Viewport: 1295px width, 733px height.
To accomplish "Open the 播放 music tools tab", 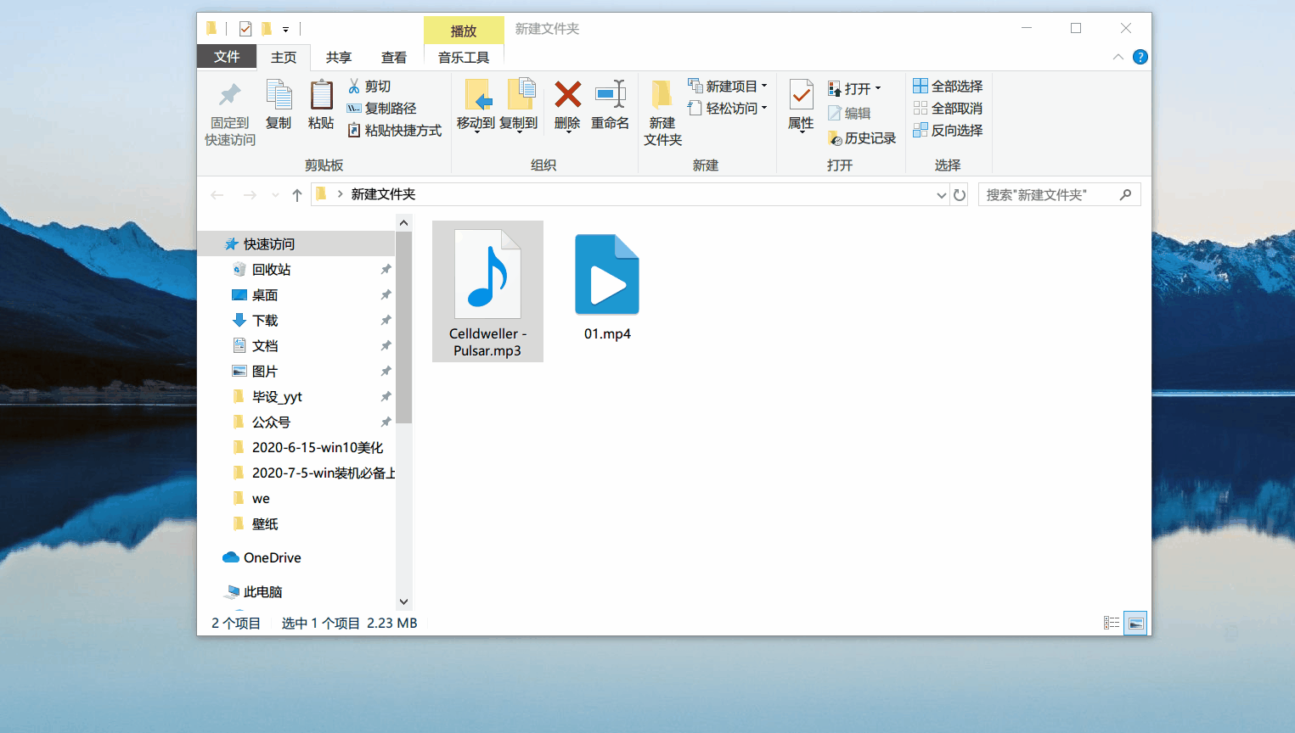I will (x=464, y=30).
